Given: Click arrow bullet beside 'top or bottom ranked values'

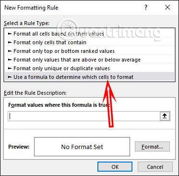Looking at the screenshot, I should [x=10, y=51].
